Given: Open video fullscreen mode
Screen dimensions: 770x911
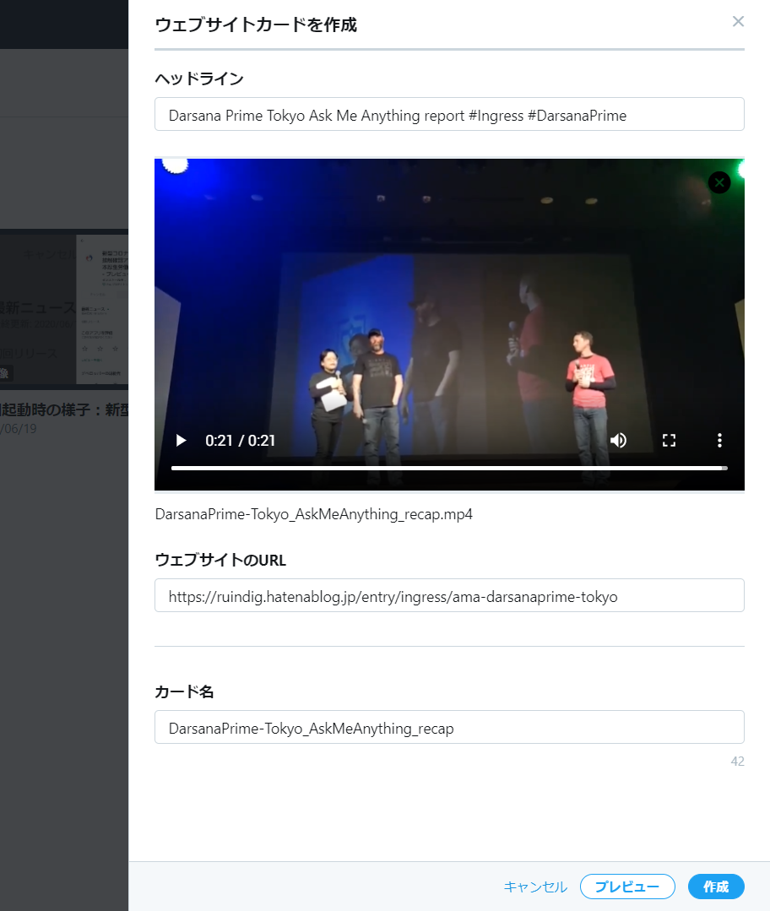Looking at the screenshot, I should pos(669,441).
